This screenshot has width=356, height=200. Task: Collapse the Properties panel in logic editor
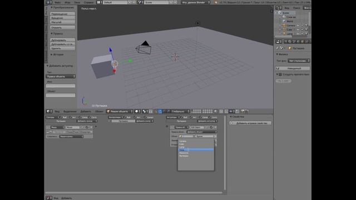(x=236, y=117)
